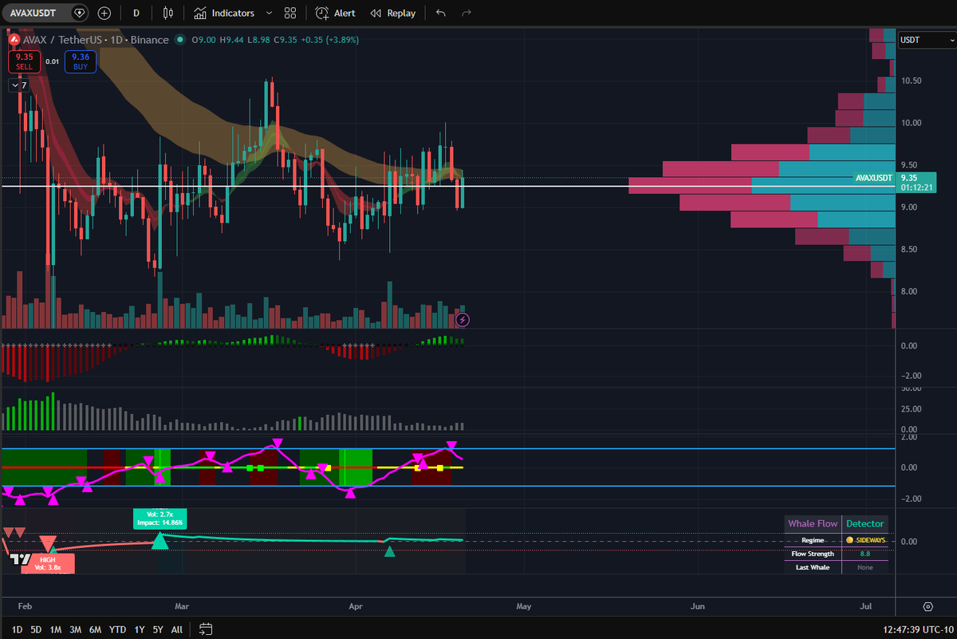957x639 pixels.
Task: Open the Indicators dialog
Action: (x=225, y=13)
